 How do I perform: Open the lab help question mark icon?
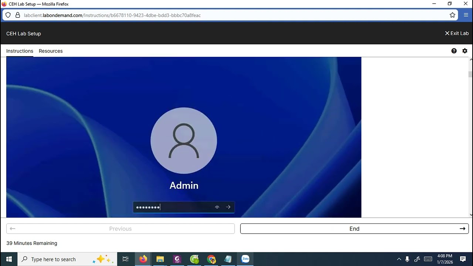pyautogui.click(x=454, y=51)
